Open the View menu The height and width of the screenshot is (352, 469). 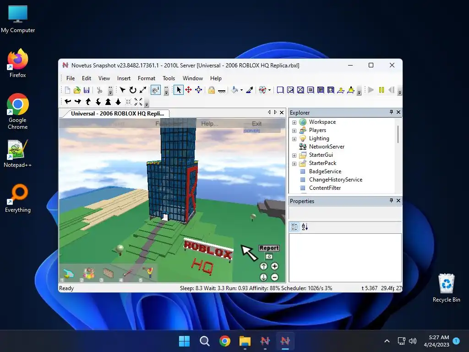pos(104,78)
